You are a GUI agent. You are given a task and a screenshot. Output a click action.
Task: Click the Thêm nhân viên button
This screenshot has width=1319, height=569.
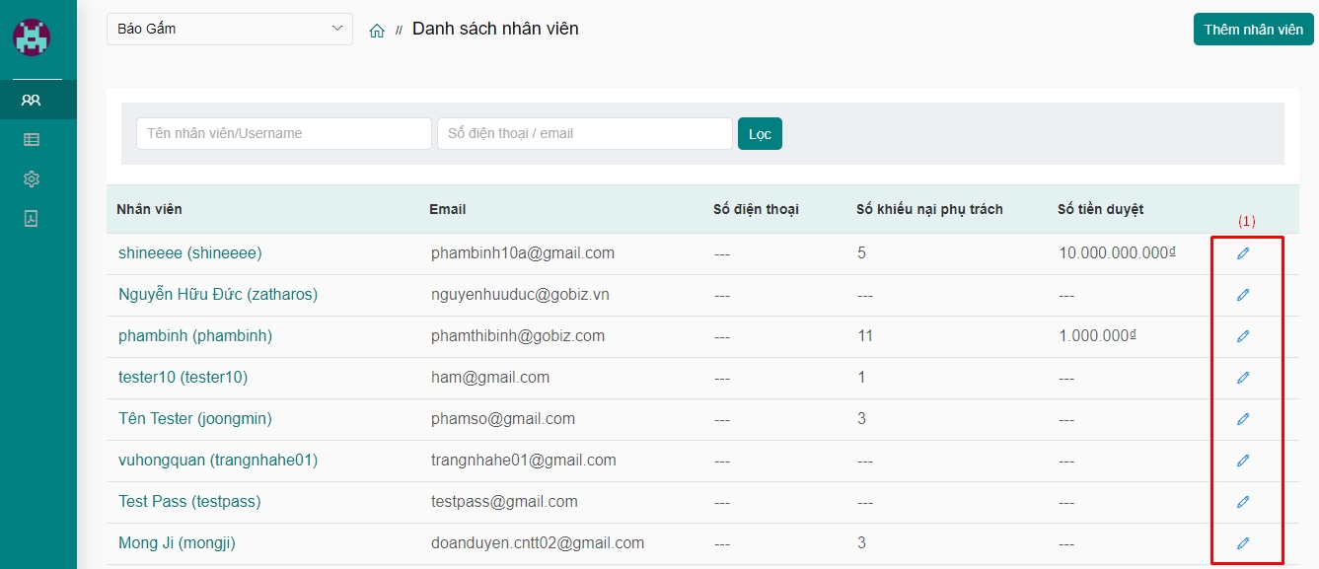1253,30
